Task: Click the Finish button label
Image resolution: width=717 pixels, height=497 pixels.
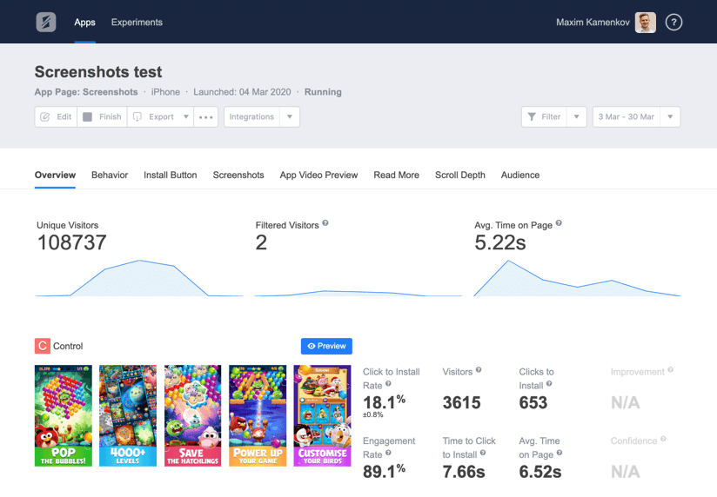Action: pyautogui.click(x=111, y=117)
